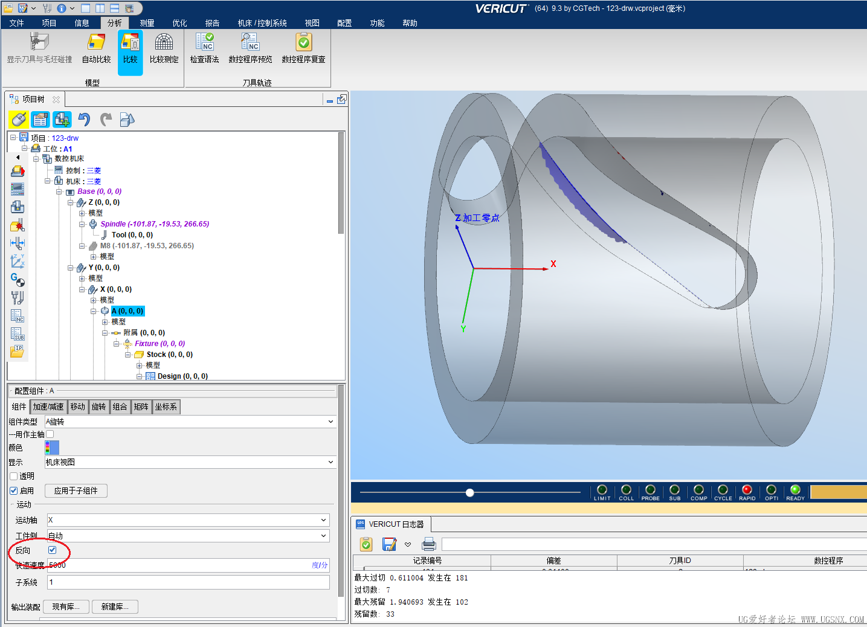Click the SUB subroutine icon in sidebar
This screenshot has width=867, height=627.
[18, 334]
